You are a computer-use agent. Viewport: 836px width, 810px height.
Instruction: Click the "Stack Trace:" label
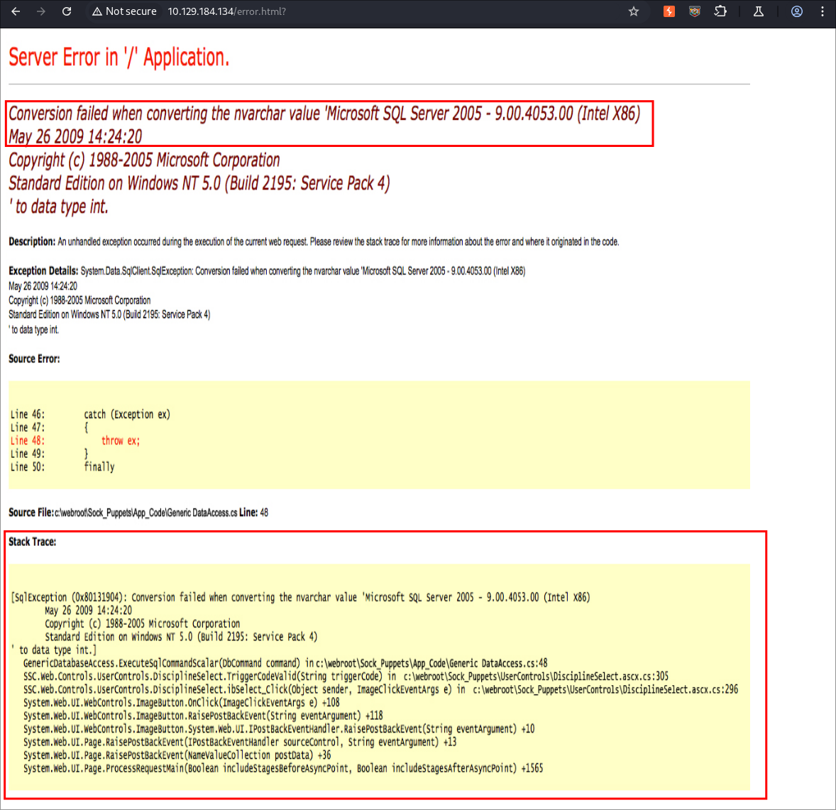32,542
